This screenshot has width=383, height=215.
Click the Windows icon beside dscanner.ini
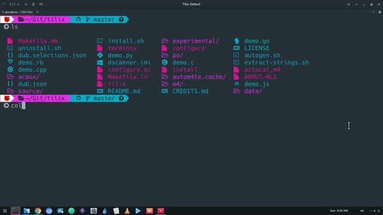point(100,62)
